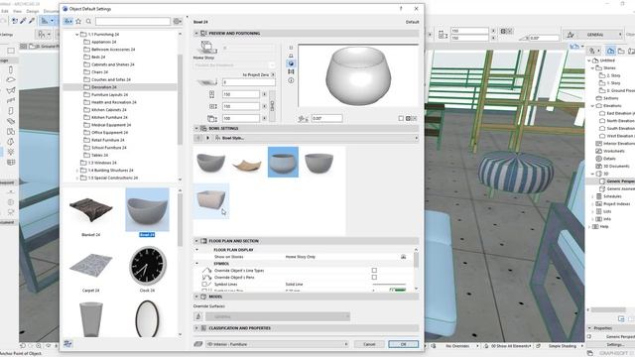635x357 pixels.
Task: Click the object thumbnails list scrollbar
Action: point(180,220)
